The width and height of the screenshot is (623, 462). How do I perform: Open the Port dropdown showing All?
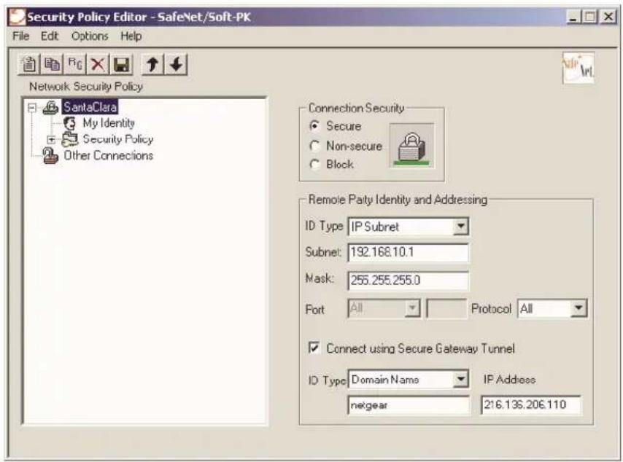[x=412, y=308]
